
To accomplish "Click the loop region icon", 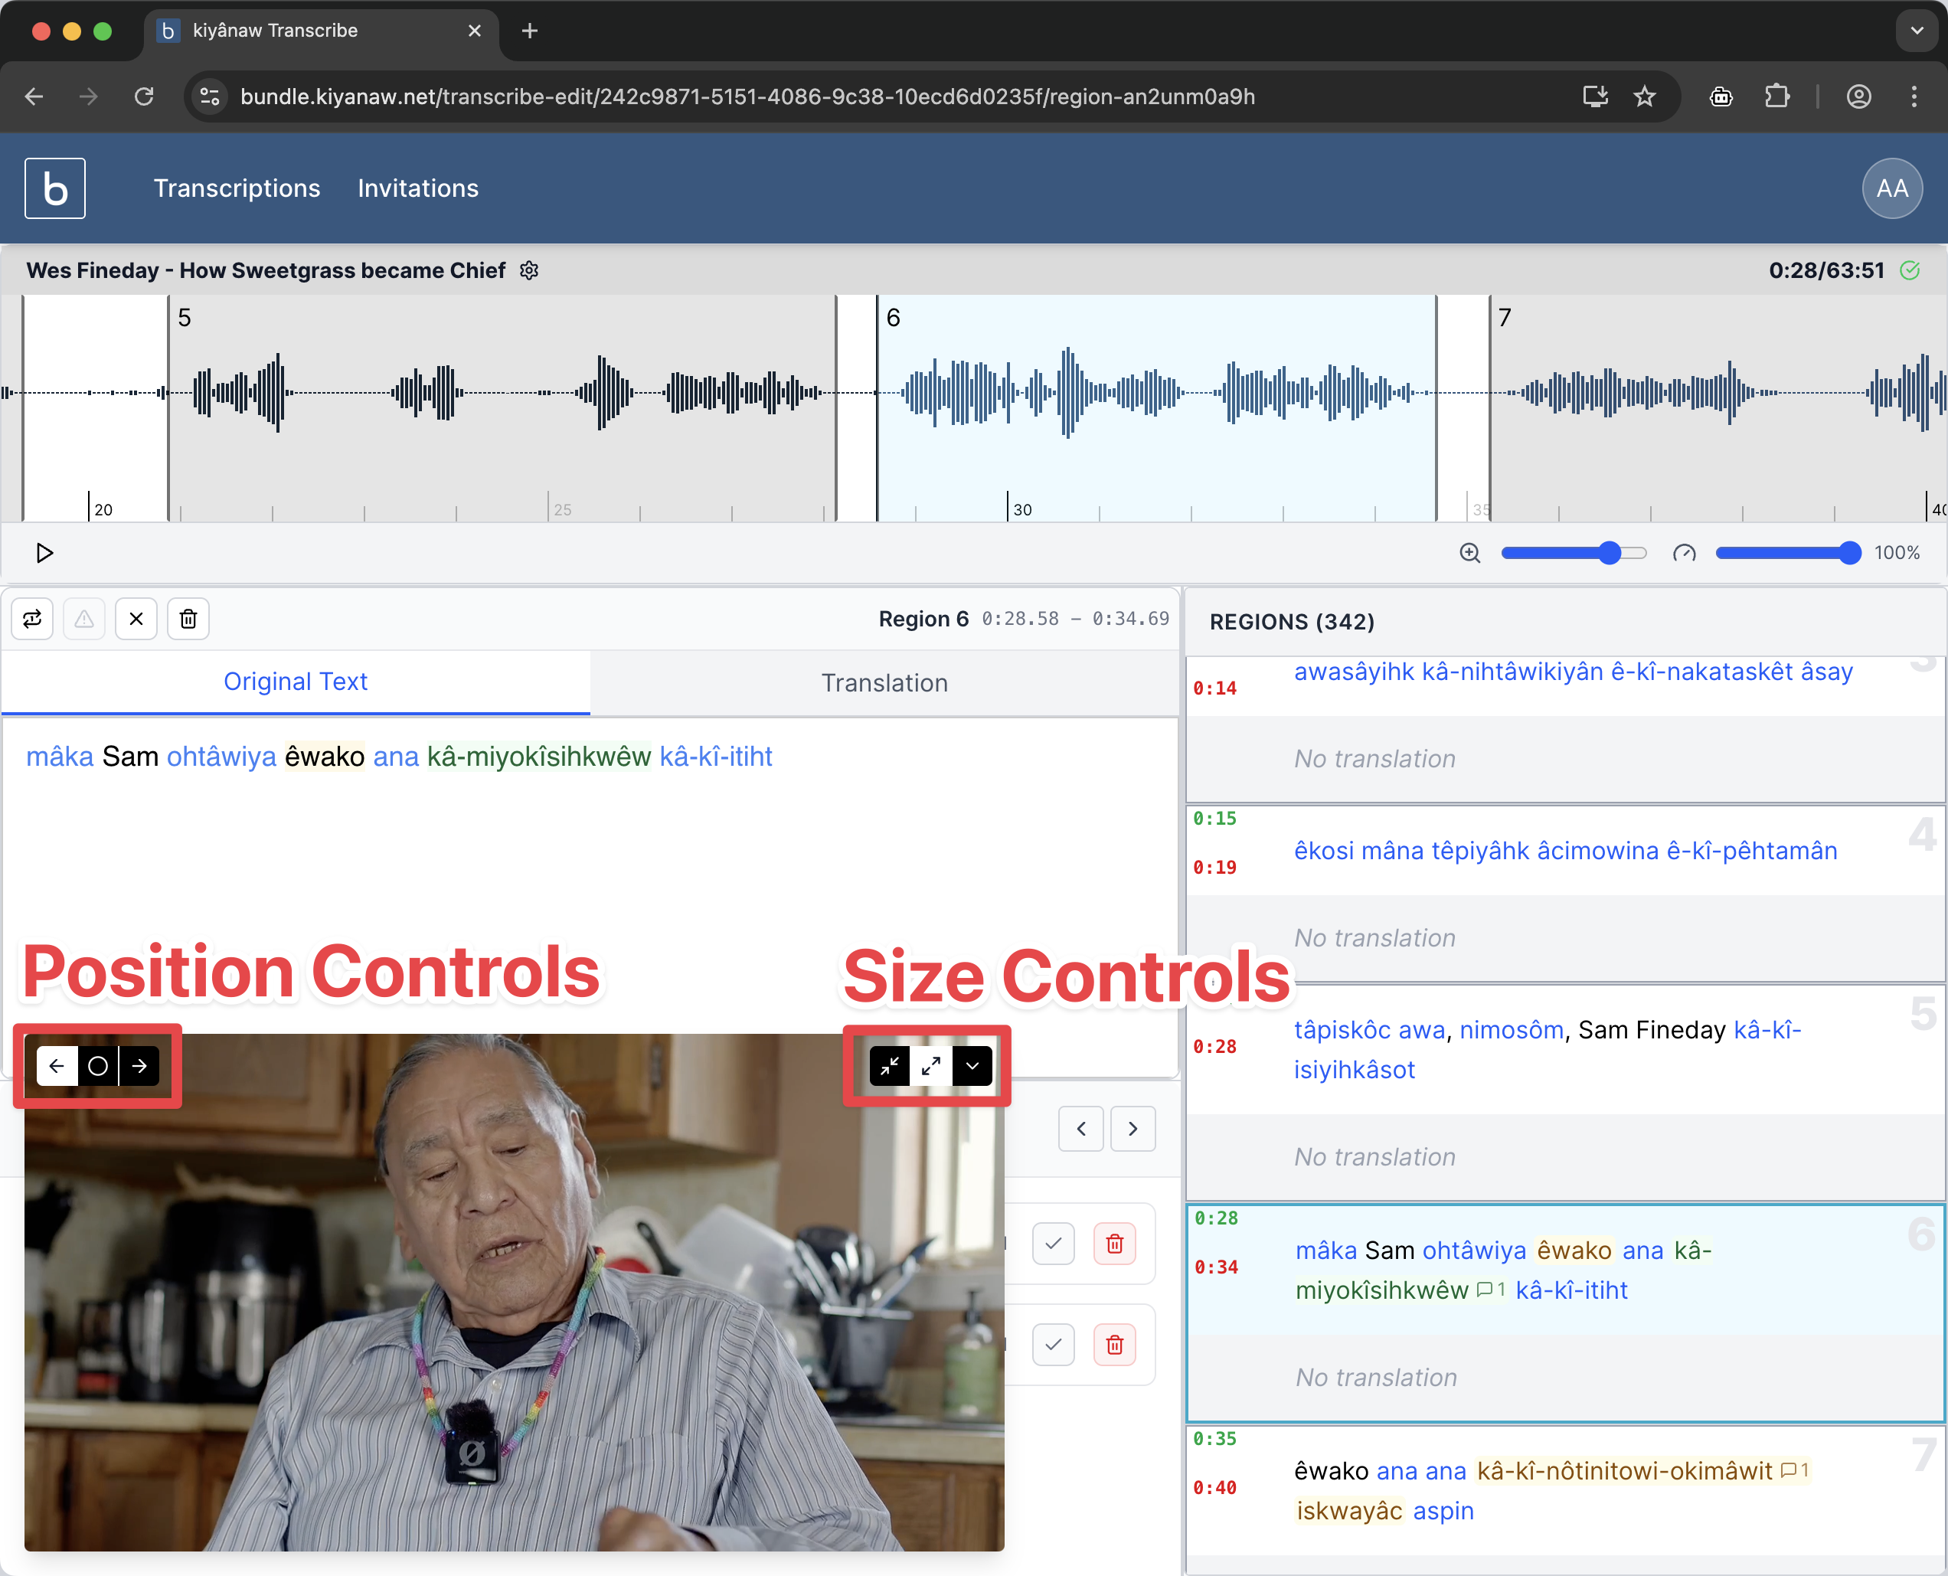I will click(33, 619).
